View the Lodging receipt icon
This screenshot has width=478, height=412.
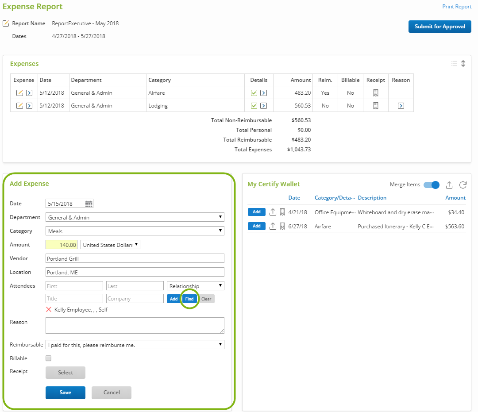pos(376,105)
